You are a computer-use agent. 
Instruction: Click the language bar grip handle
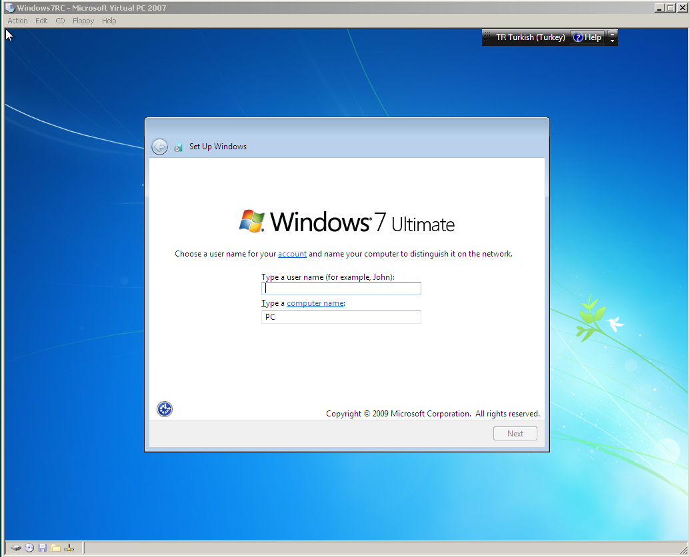pos(487,38)
